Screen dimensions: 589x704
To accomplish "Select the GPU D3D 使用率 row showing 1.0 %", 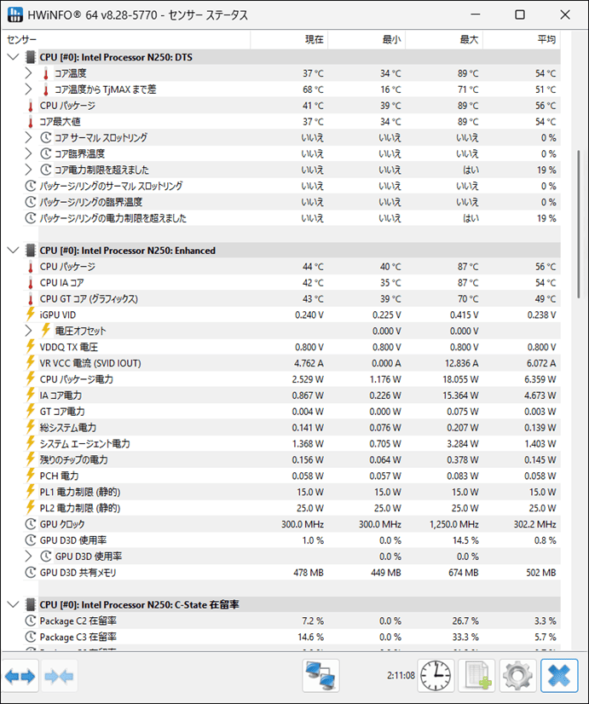I will point(292,540).
